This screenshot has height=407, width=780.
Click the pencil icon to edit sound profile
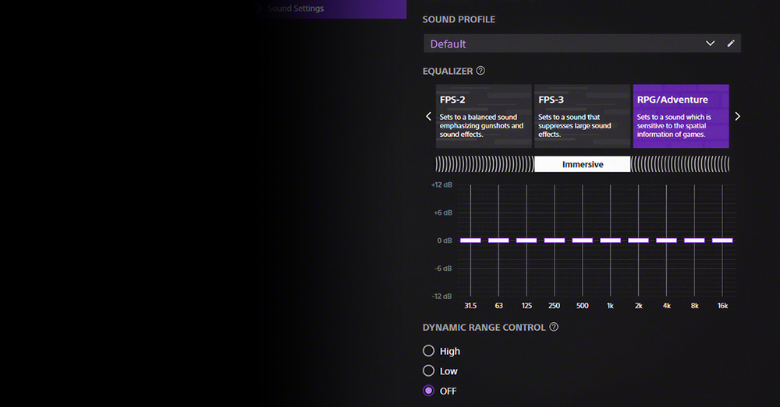point(731,44)
